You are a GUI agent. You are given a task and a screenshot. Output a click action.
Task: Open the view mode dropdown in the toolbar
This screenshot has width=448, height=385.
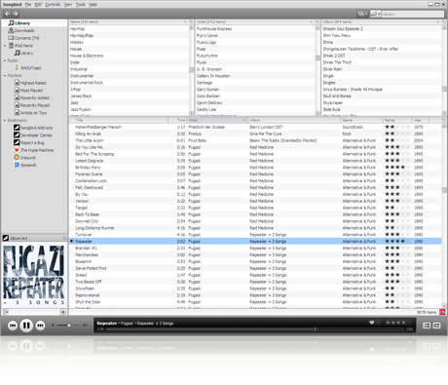point(362,14)
